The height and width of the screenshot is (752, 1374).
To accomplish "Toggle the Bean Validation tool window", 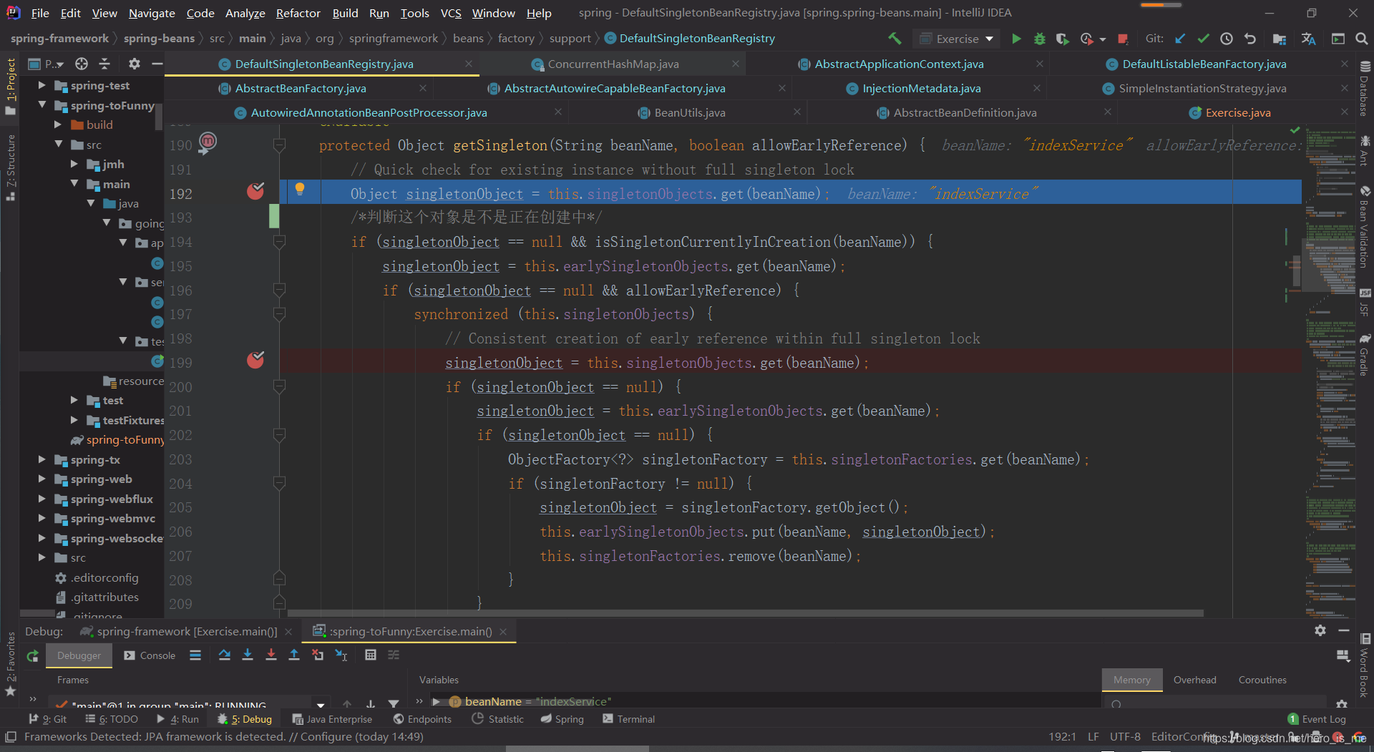I will tap(1365, 228).
